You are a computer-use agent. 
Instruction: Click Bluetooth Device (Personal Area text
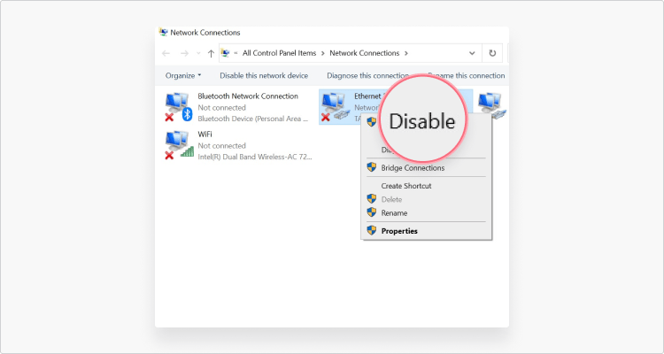tap(253, 119)
